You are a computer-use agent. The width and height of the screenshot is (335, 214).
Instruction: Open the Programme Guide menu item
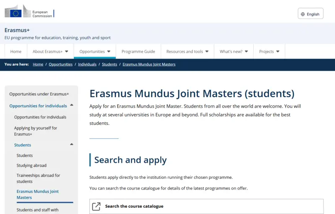click(x=138, y=52)
